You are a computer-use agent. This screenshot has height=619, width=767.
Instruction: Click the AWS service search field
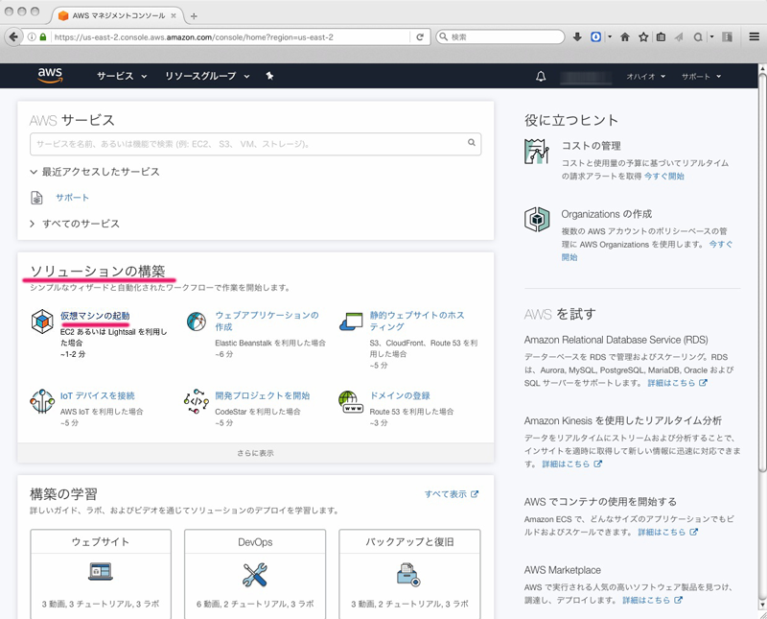pyautogui.click(x=255, y=144)
